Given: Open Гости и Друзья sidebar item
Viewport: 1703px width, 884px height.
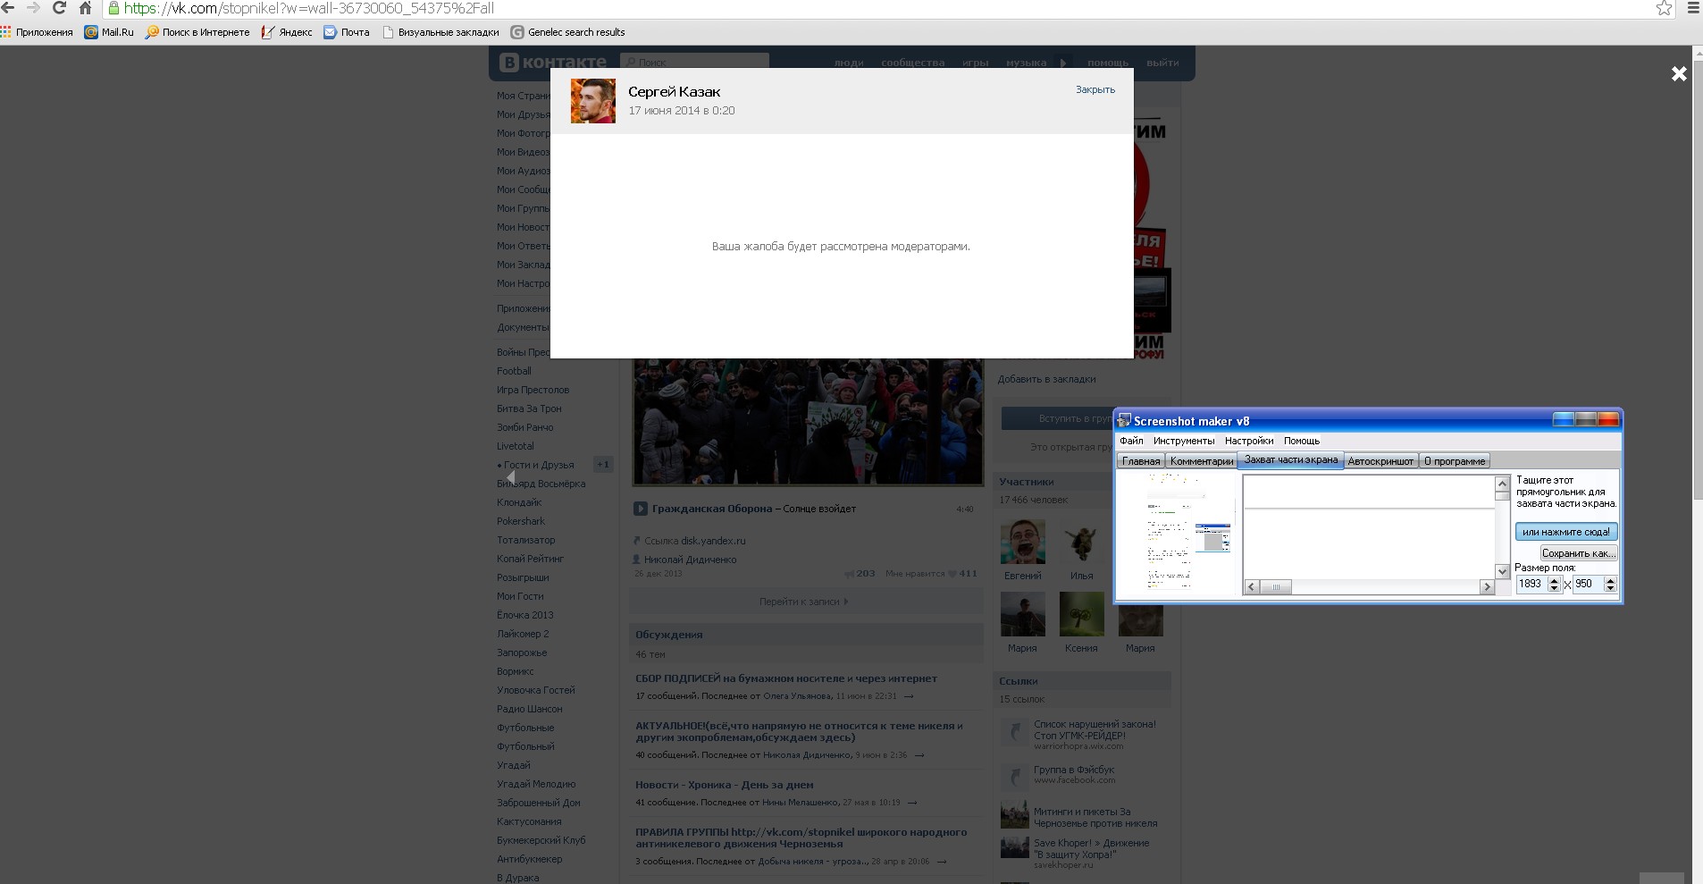Looking at the screenshot, I should pyautogui.click(x=539, y=465).
